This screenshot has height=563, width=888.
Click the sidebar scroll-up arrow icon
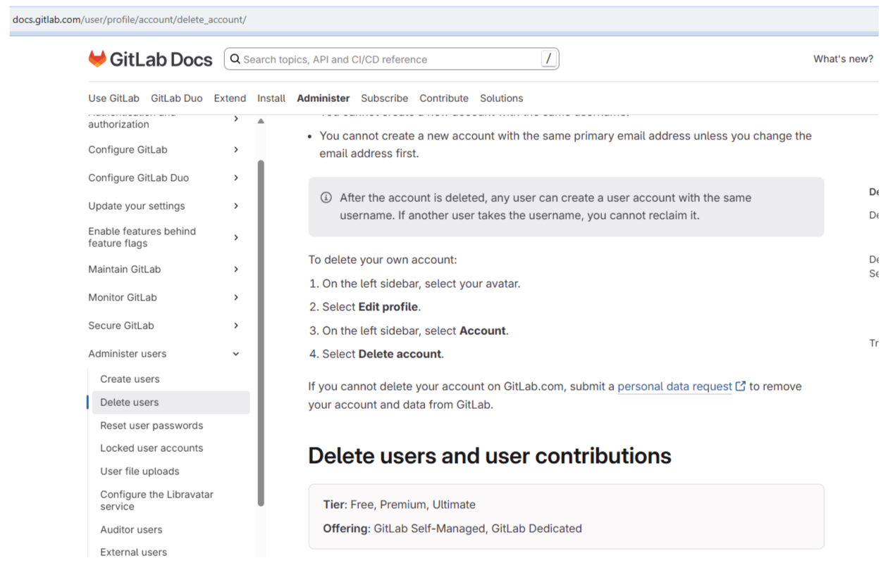click(261, 122)
